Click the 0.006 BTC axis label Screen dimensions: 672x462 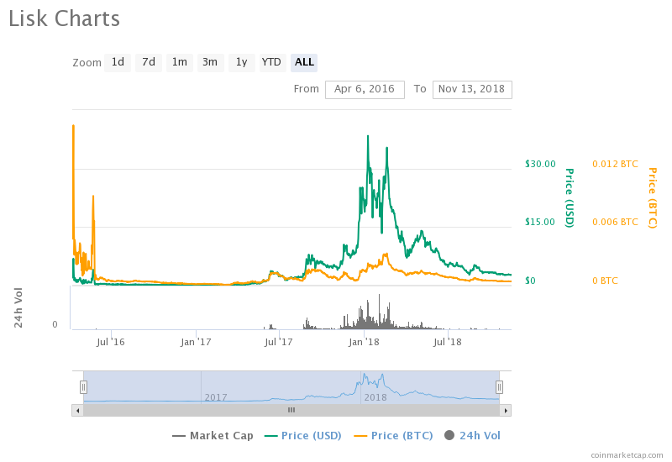tap(615, 222)
